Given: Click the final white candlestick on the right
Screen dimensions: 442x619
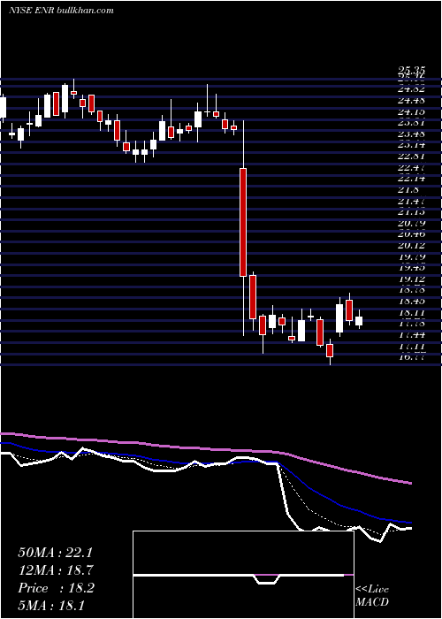Looking at the screenshot, I should [359, 320].
